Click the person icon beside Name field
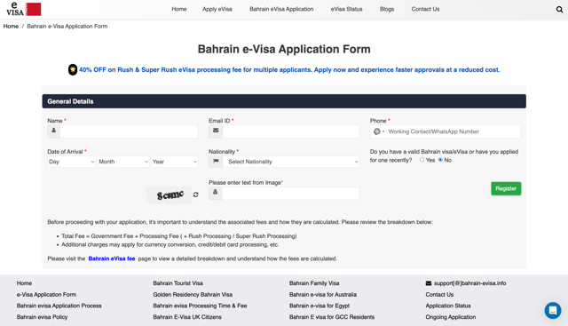The width and height of the screenshot is (568, 326). 53,131
